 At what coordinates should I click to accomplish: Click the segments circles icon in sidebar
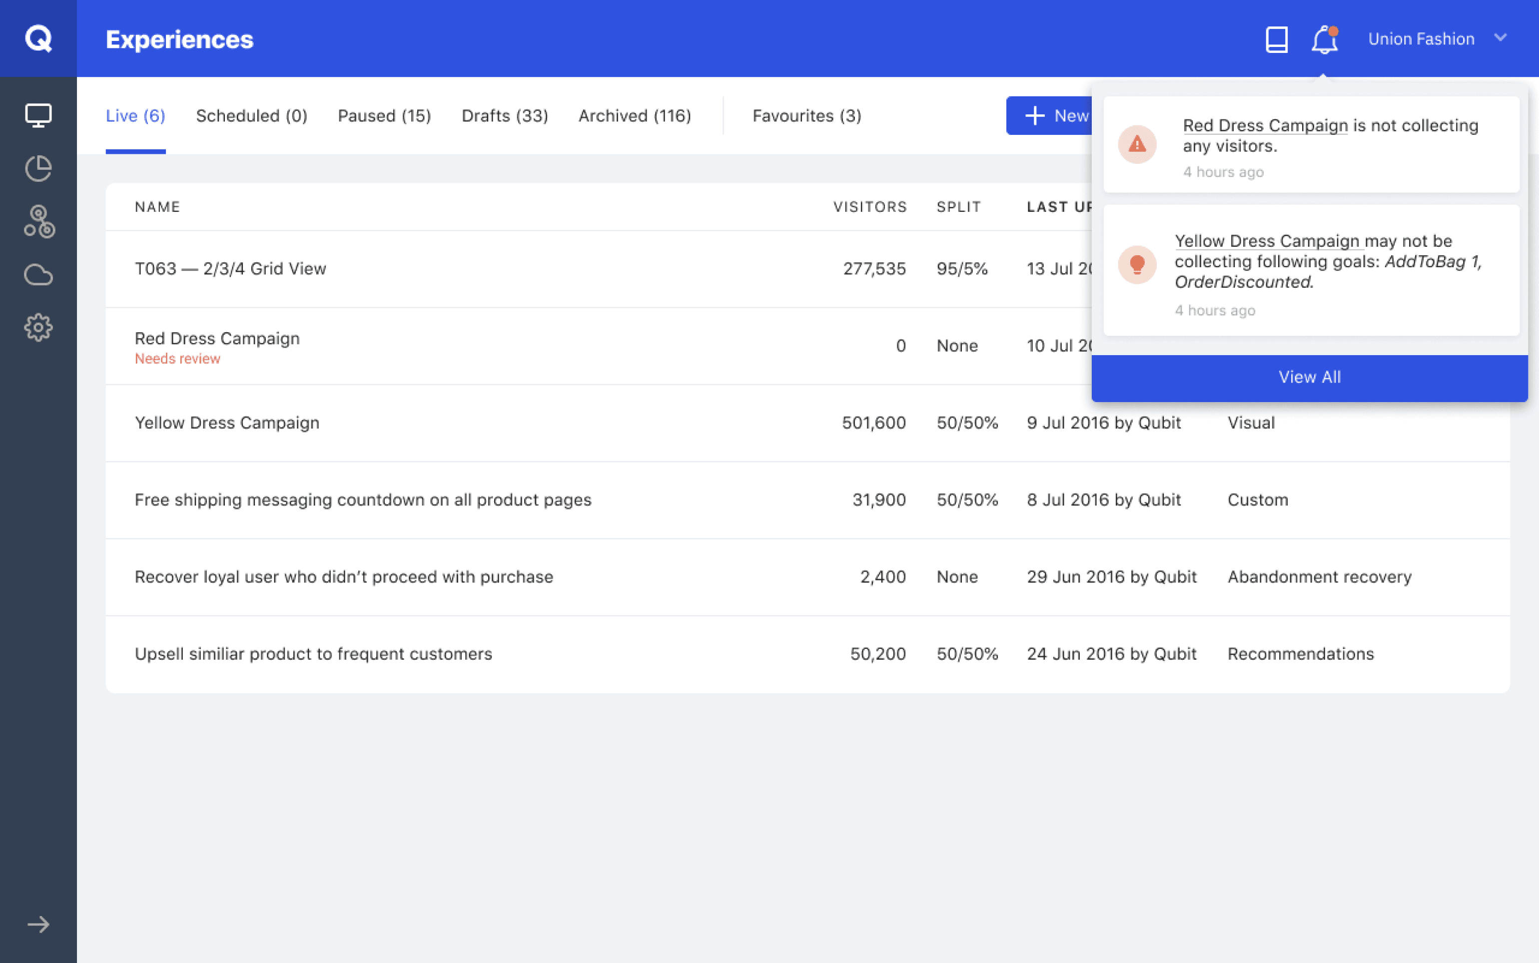(x=39, y=221)
